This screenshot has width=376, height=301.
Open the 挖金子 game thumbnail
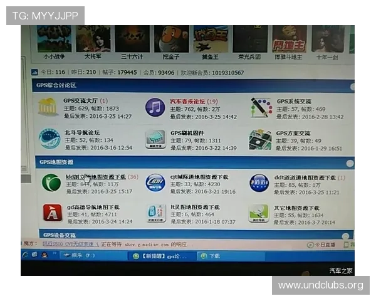pyautogui.click(x=172, y=39)
